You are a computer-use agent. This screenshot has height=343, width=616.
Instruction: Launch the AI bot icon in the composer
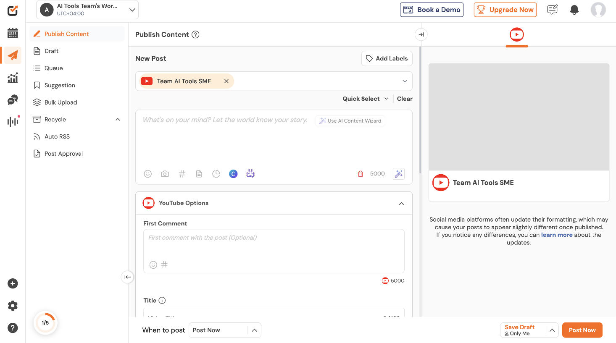coord(250,173)
